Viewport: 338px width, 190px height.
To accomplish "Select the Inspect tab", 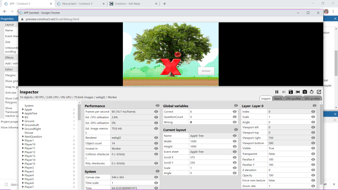I will coord(266,98).
